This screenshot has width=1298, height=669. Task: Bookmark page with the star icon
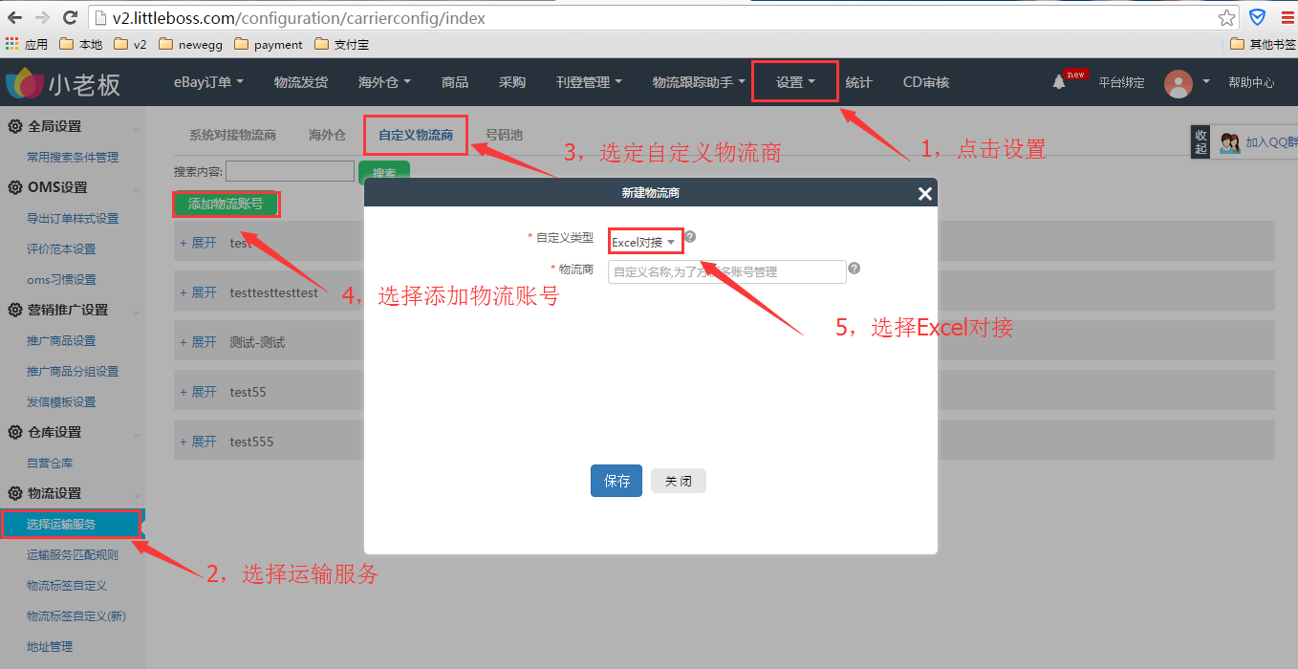click(x=1226, y=18)
